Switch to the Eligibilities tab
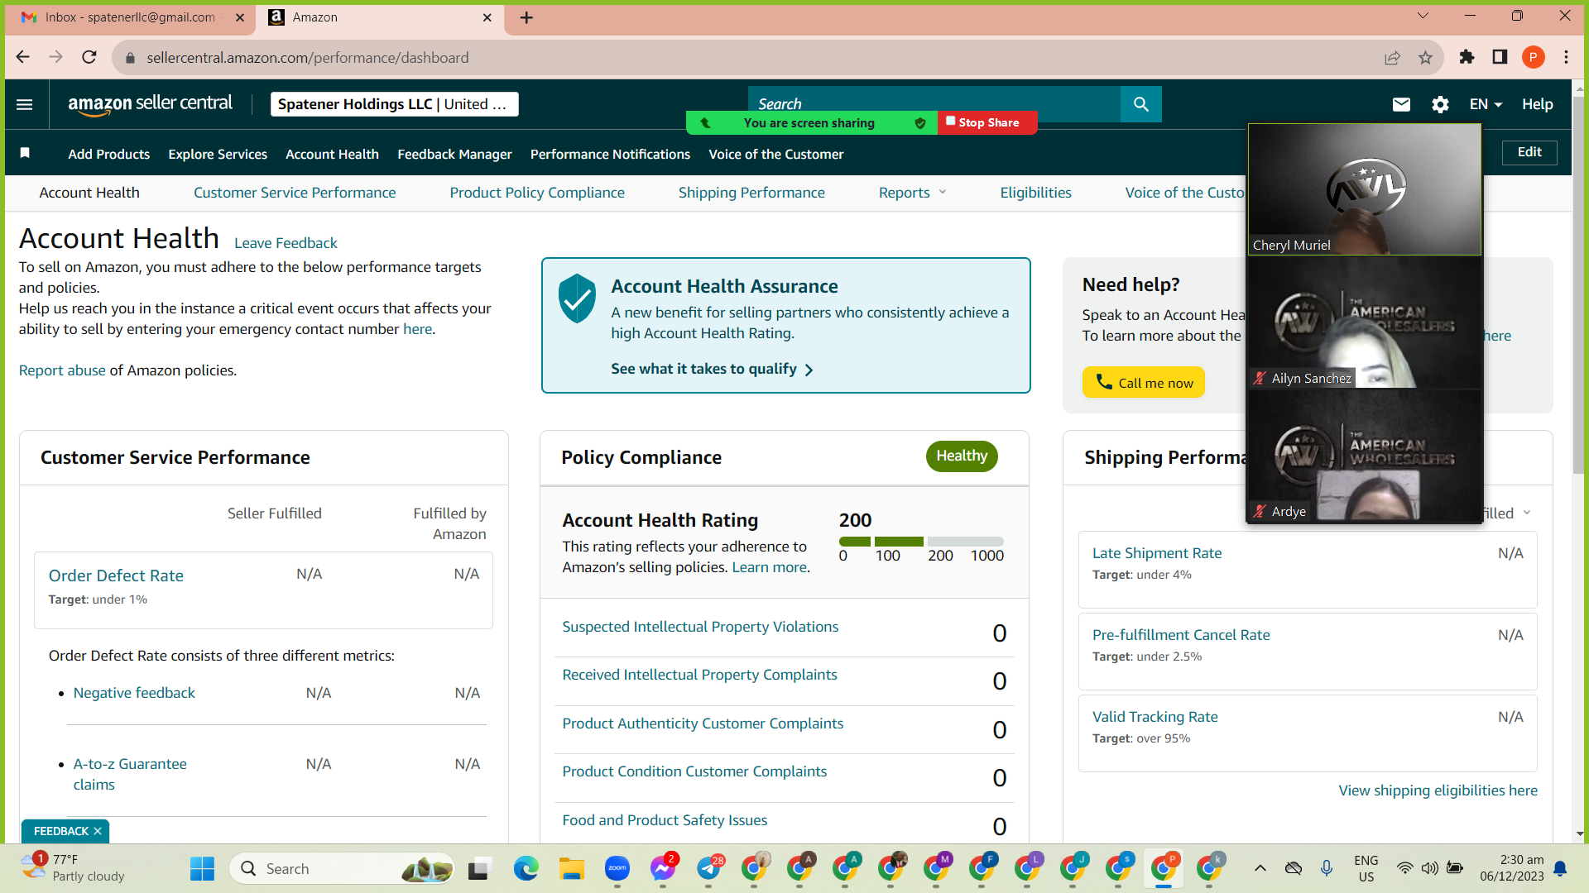This screenshot has height=893, width=1589. [1035, 193]
